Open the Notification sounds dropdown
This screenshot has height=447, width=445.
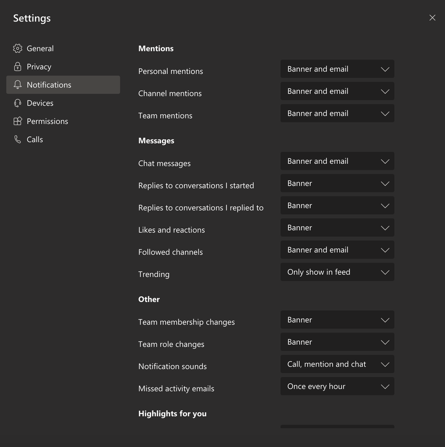click(x=337, y=364)
